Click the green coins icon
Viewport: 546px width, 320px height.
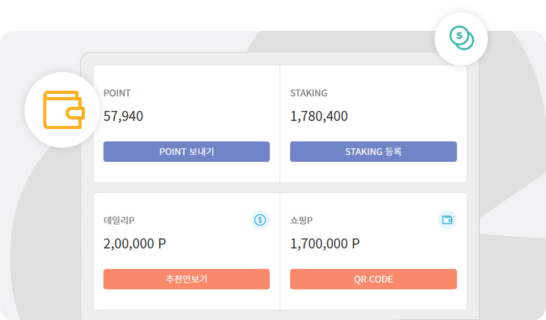pos(461,38)
